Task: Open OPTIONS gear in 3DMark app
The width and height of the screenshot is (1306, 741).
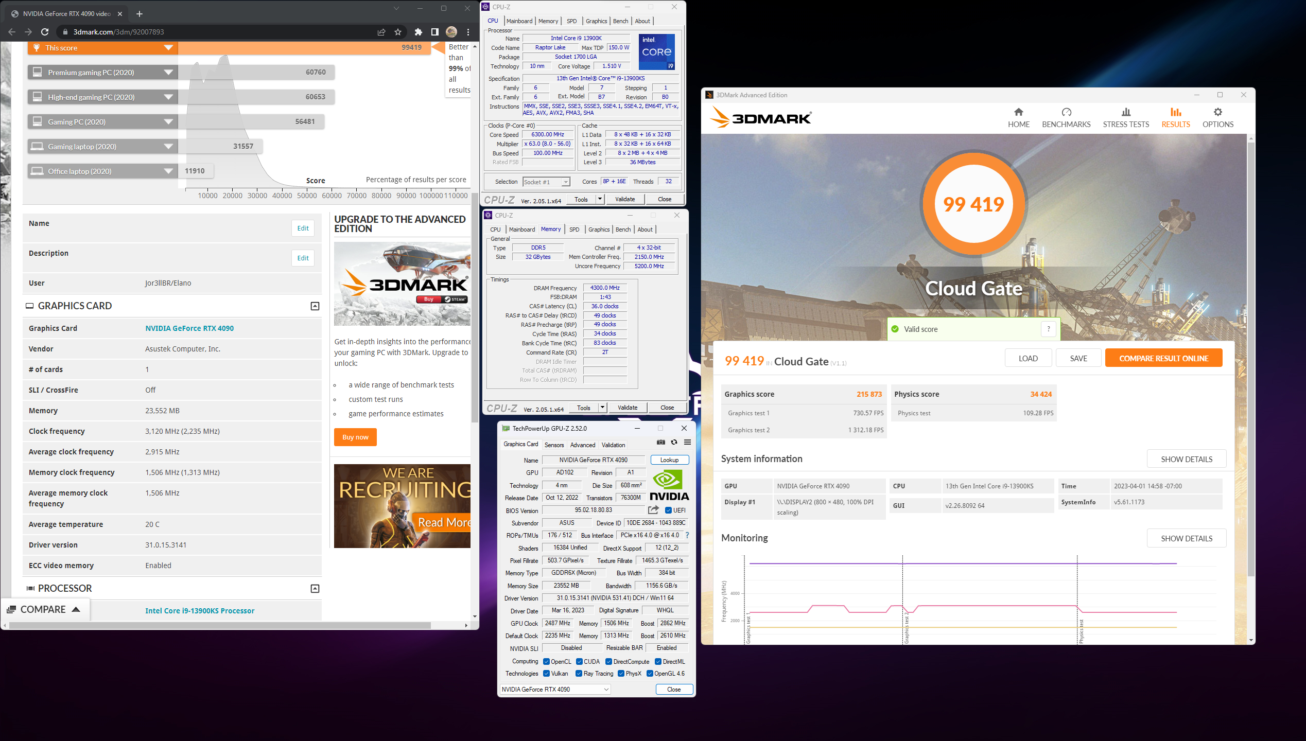Action: tap(1217, 118)
